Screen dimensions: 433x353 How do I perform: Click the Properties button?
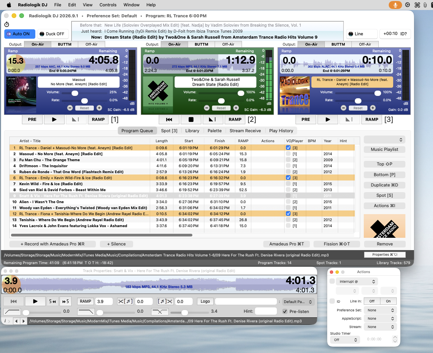[384, 255]
